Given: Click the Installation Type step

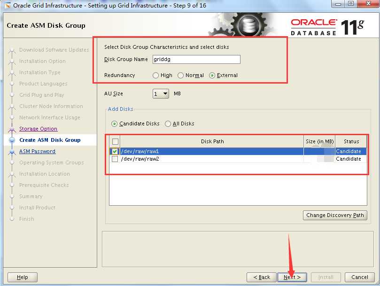Looking at the screenshot, I should [40, 72].
